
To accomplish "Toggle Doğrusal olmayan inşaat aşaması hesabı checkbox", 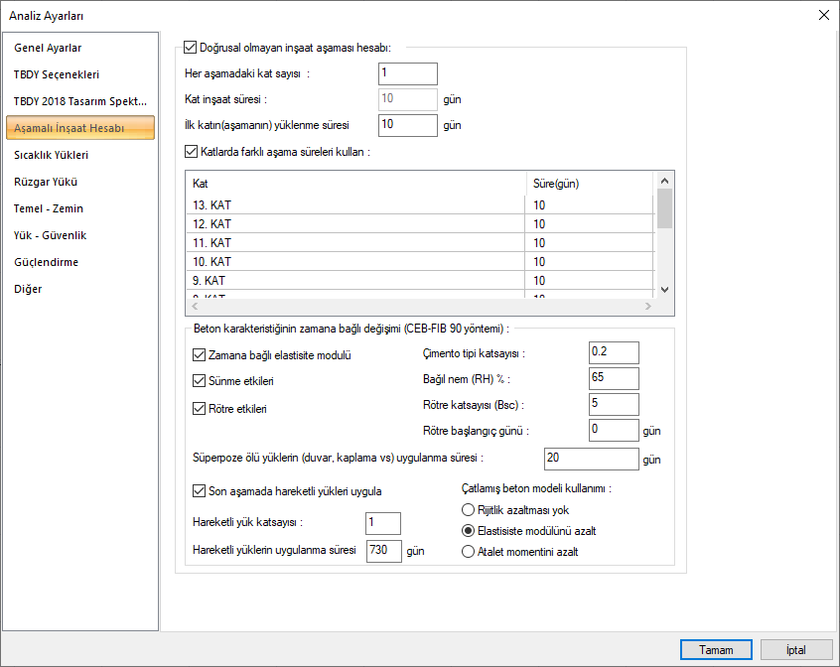I will 191,47.
